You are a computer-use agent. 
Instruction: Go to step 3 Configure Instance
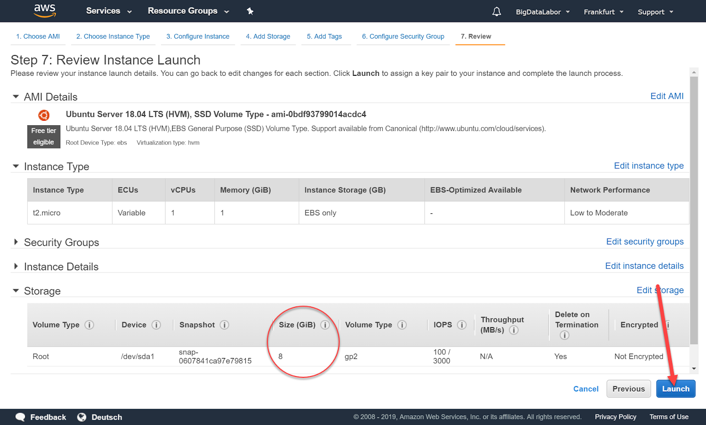pos(198,37)
